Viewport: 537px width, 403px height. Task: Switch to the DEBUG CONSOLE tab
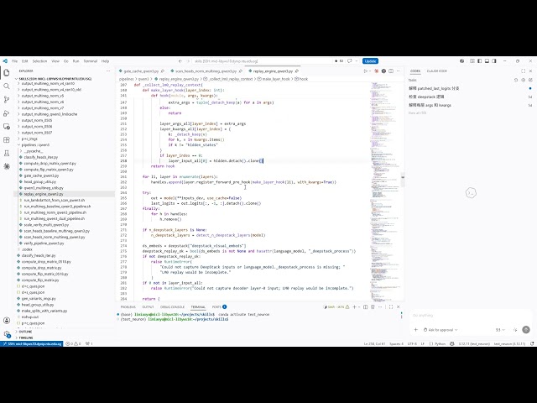172,306
